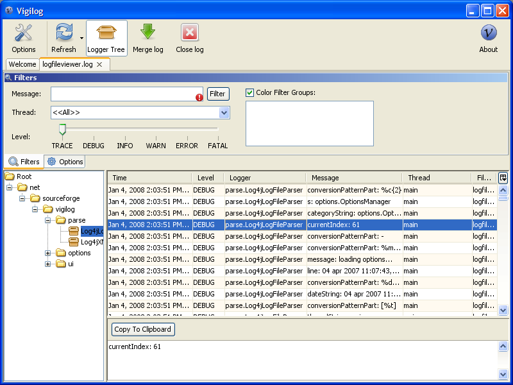Open the Options wrench toolbar icon
Image resolution: width=513 pixels, height=385 pixels.
click(24, 33)
